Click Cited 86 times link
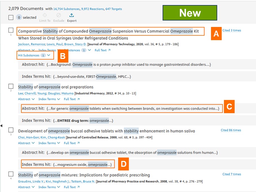Image resolution: width=256 pixels, height=192 pixels. [x=231, y=130]
